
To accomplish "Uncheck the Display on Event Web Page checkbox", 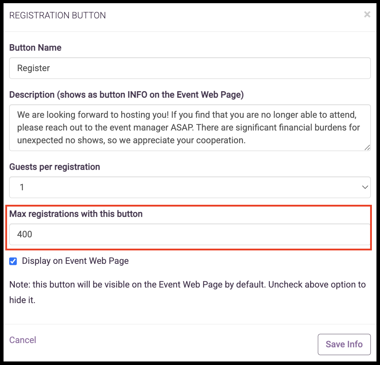I will (13, 261).
